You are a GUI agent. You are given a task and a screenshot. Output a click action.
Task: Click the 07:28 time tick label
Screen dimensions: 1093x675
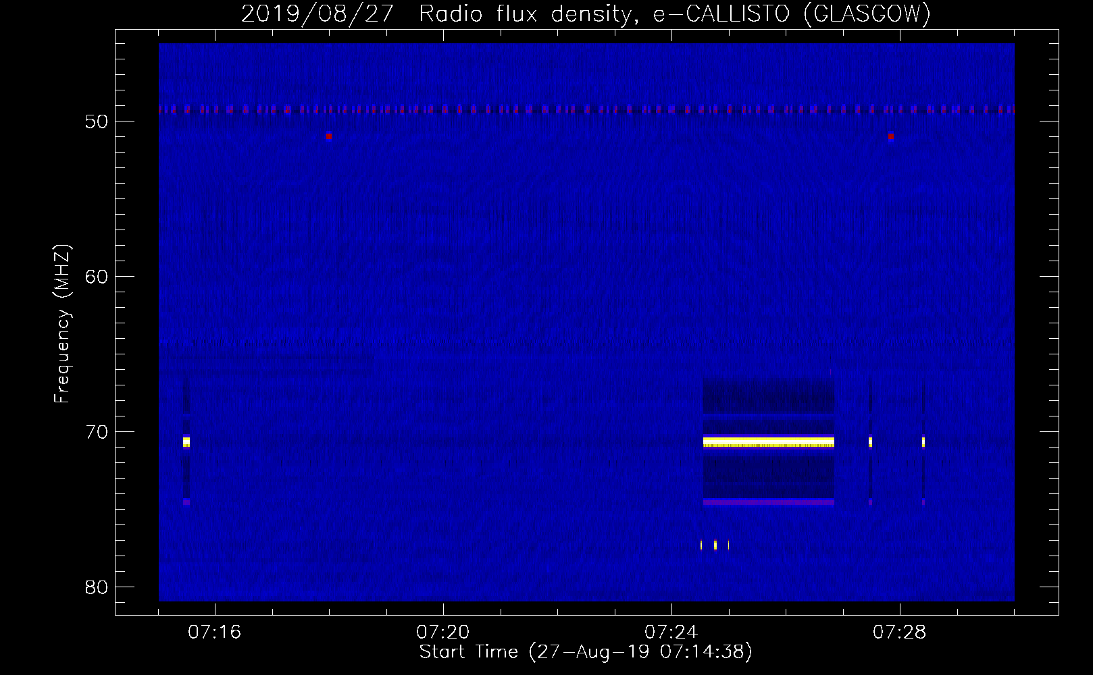coord(900,632)
